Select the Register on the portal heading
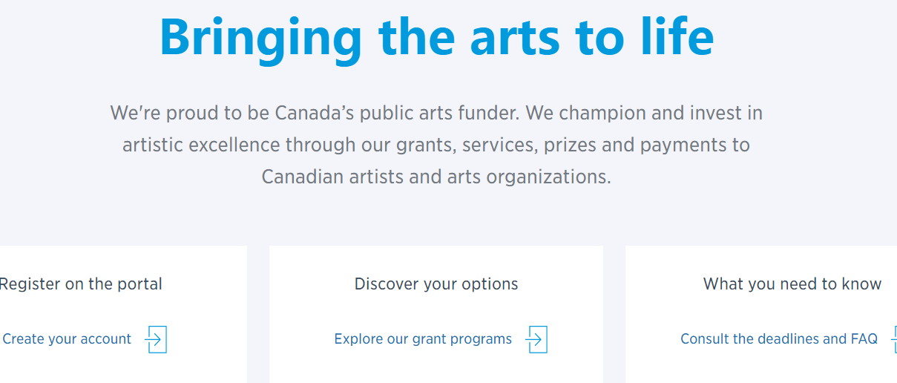The width and height of the screenshot is (897, 383). coord(81,284)
